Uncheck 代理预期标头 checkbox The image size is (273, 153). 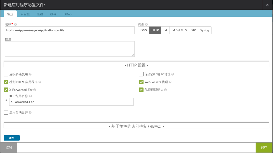pyautogui.click(x=141, y=90)
